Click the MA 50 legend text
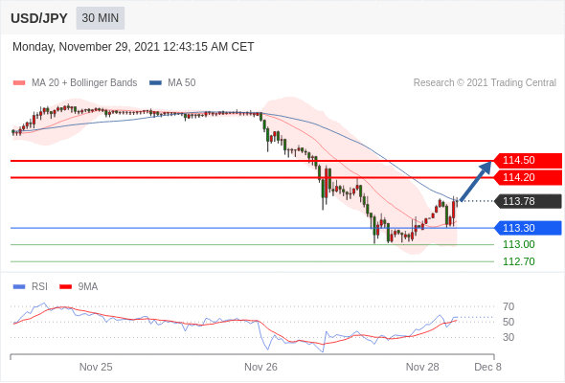 pyautogui.click(x=182, y=83)
